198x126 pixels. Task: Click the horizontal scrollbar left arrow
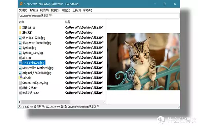coord(19,102)
